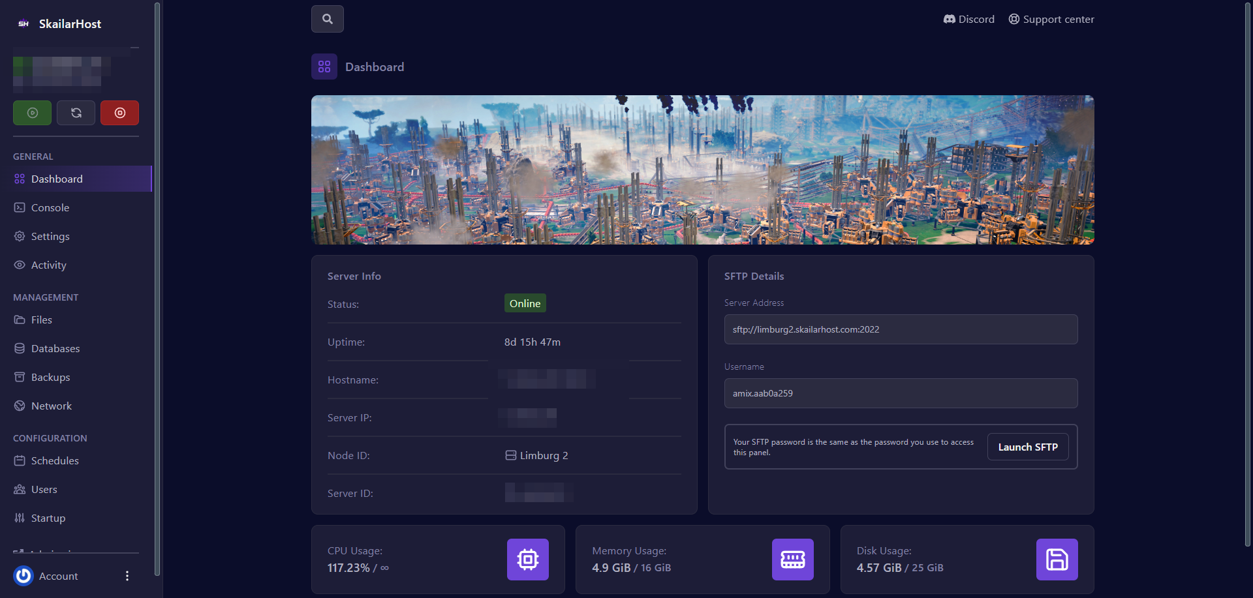The width and height of the screenshot is (1253, 598).
Task: Click the SFTP Server Address field
Action: click(901, 329)
